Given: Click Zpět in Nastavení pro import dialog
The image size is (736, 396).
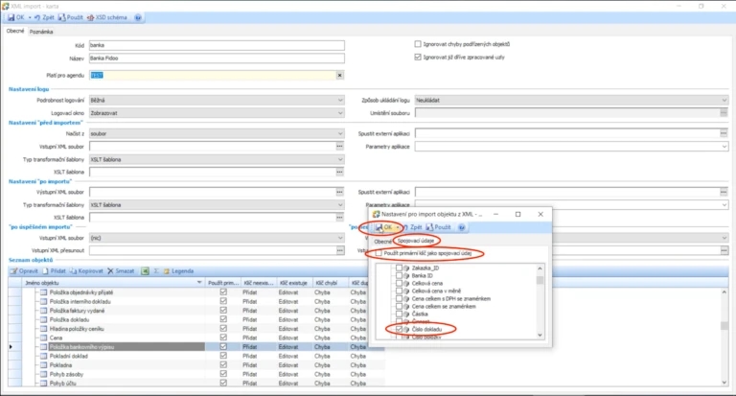Looking at the screenshot, I should (412, 227).
